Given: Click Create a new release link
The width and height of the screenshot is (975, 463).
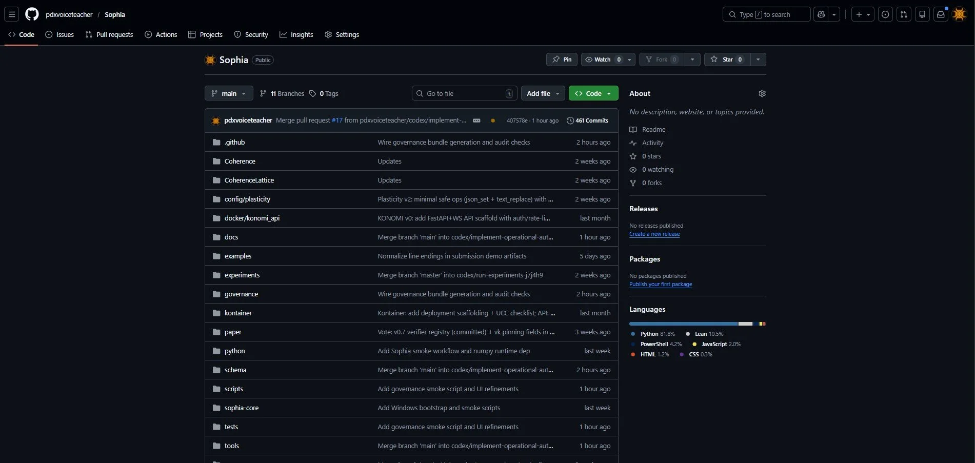Looking at the screenshot, I should click(x=654, y=234).
